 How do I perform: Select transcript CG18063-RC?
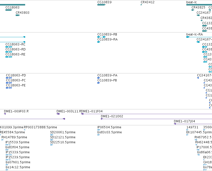pos(15,44)
